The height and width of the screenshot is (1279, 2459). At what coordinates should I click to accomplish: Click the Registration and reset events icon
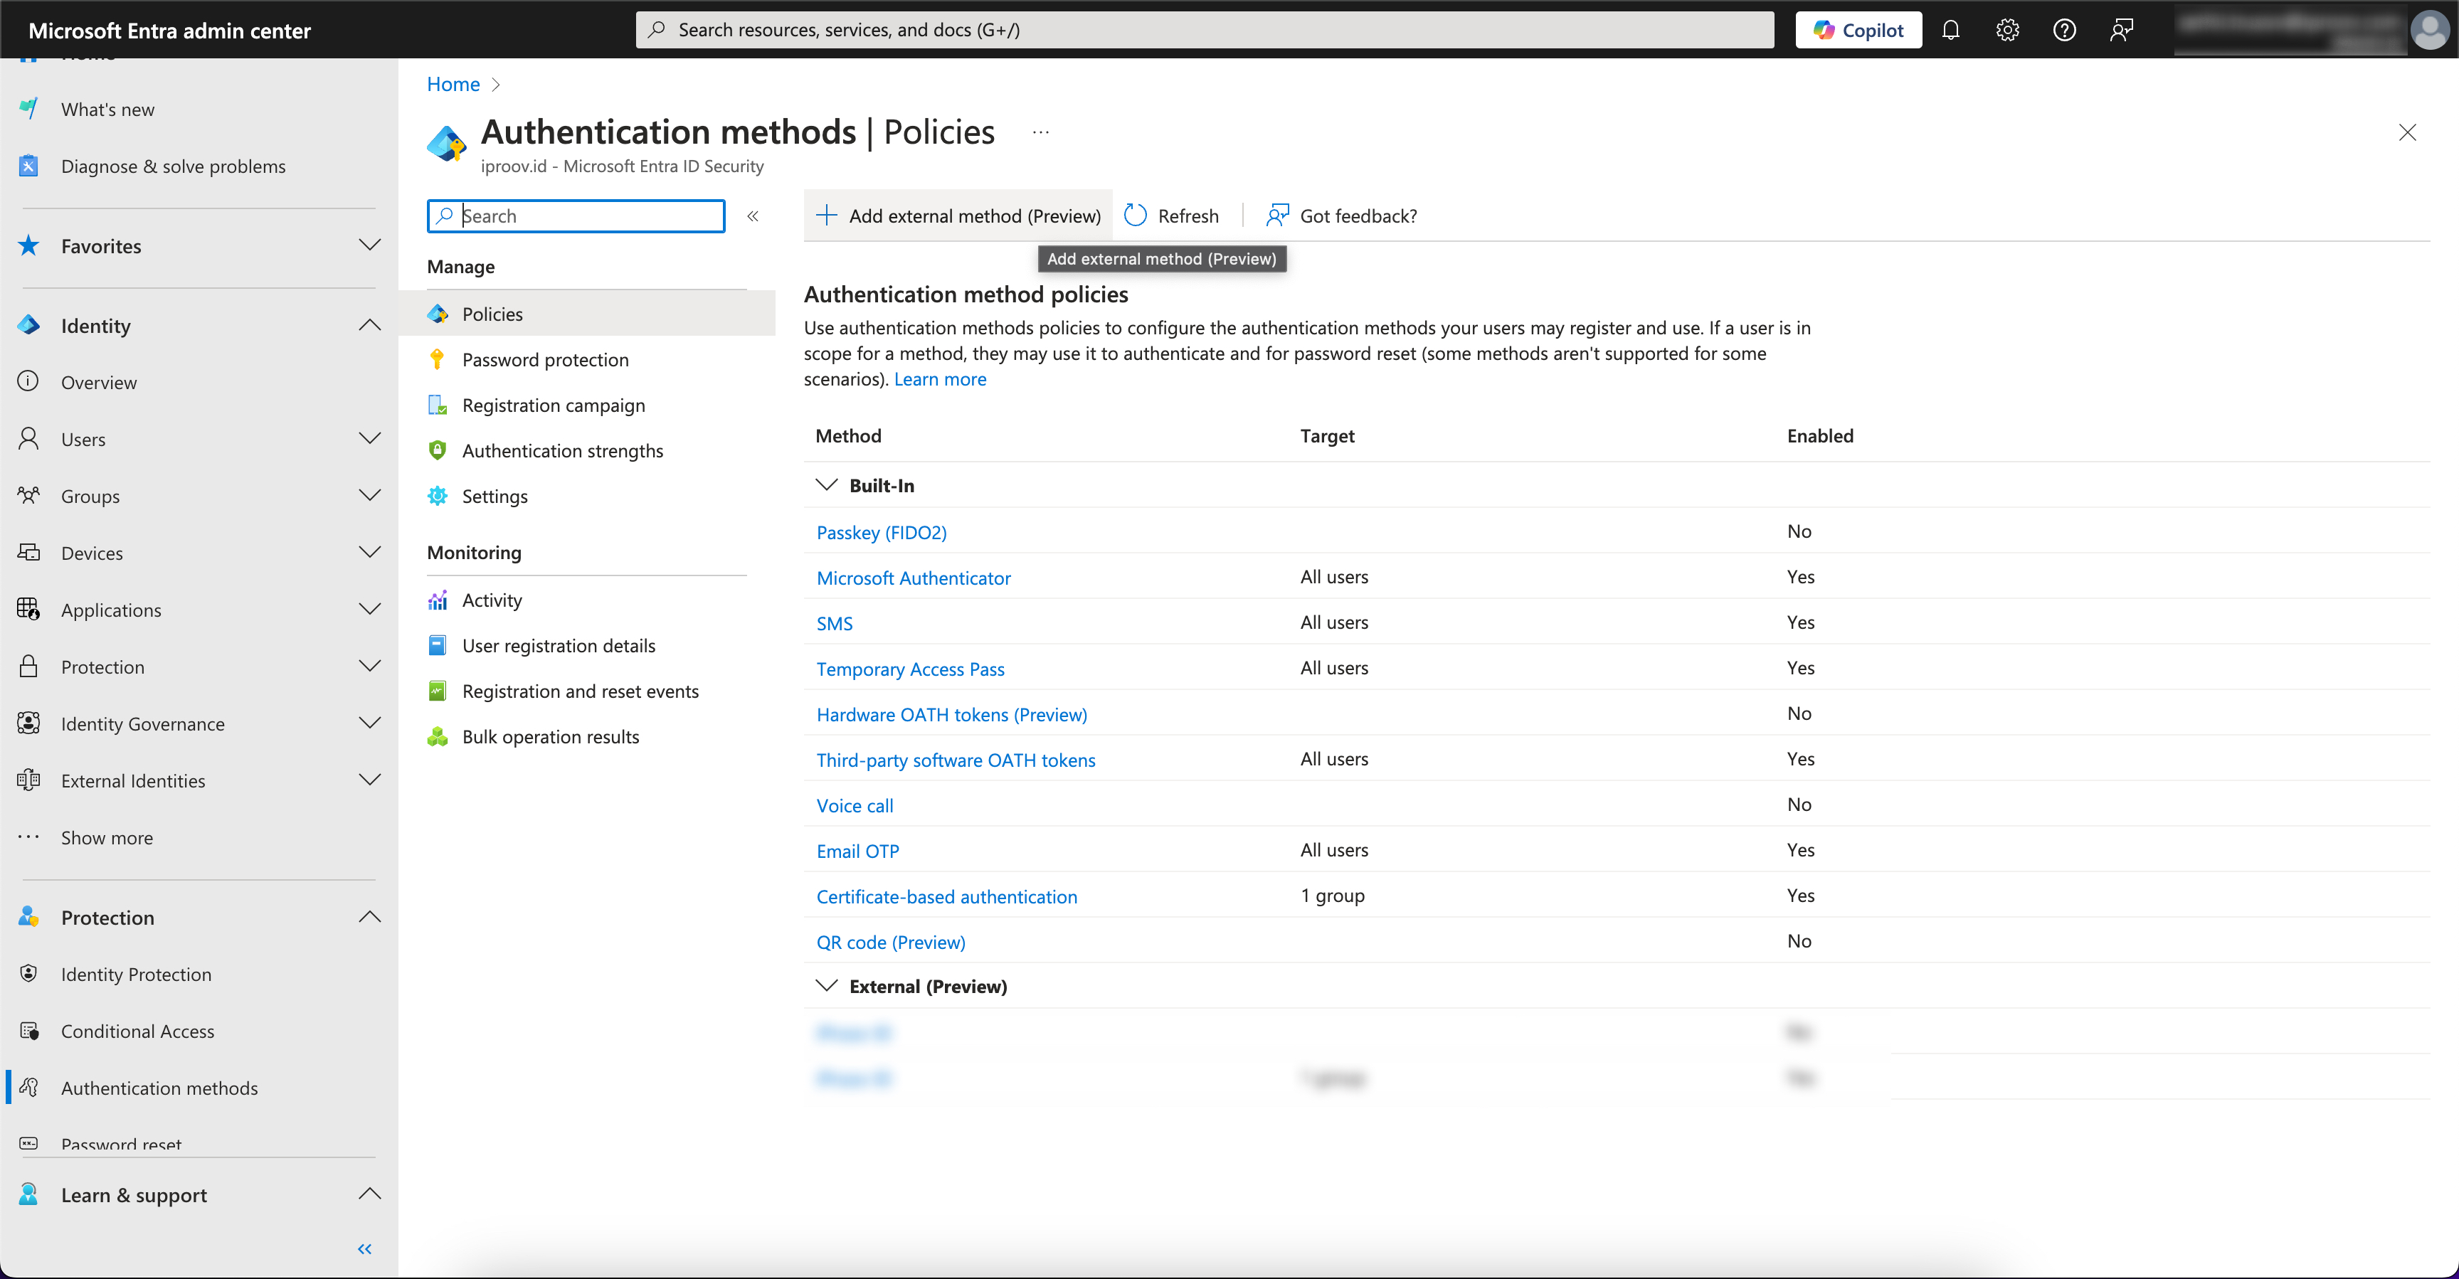(x=437, y=691)
